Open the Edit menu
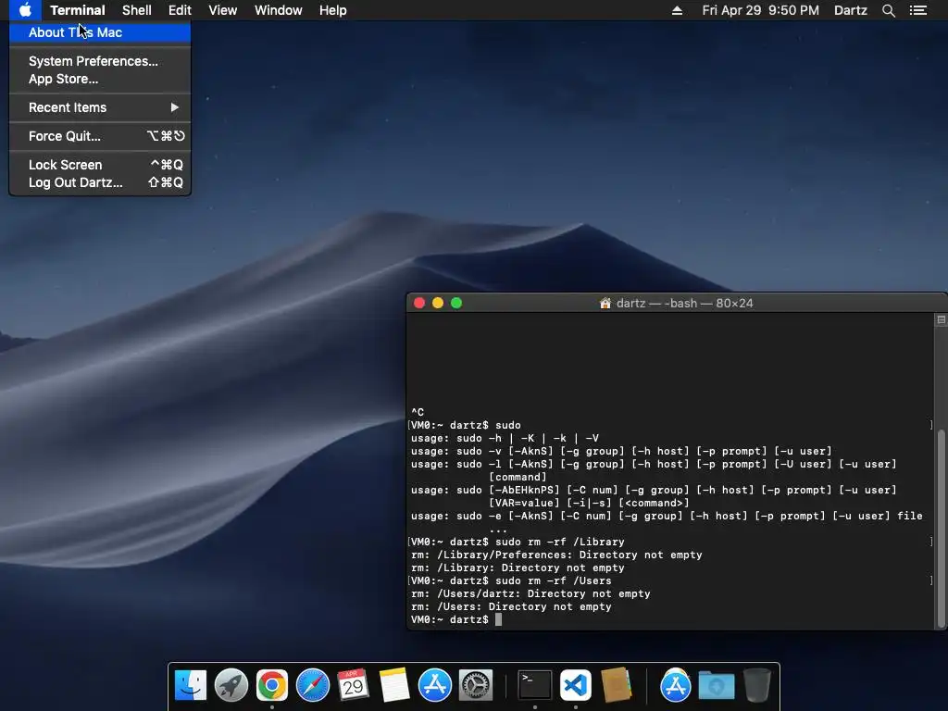The width and height of the screenshot is (948, 711). pyautogui.click(x=180, y=10)
